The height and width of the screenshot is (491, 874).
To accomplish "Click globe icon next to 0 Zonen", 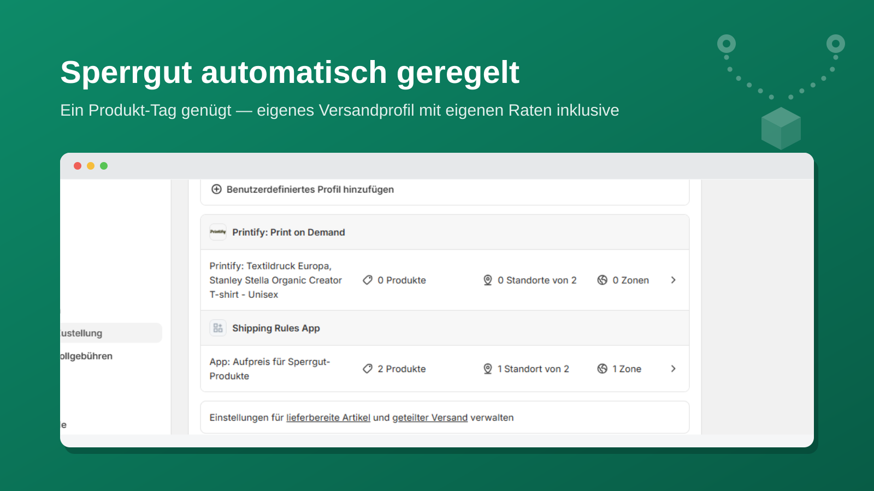I will click(x=602, y=280).
